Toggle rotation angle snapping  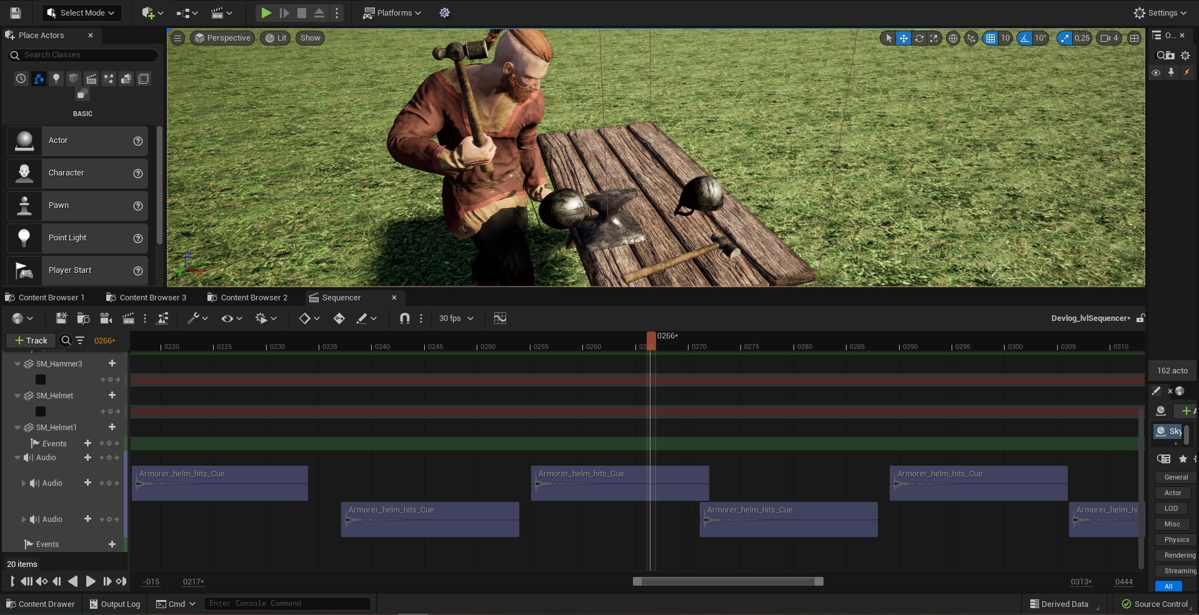click(1025, 38)
